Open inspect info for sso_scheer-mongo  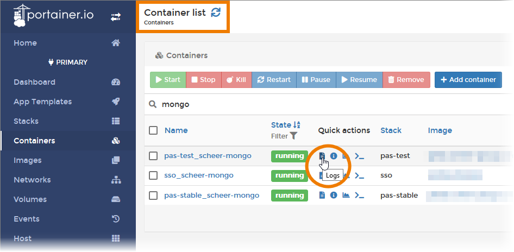click(334, 175)
